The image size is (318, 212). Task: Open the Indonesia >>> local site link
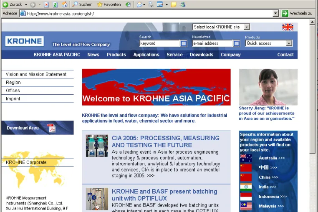(x=273, y=197)
